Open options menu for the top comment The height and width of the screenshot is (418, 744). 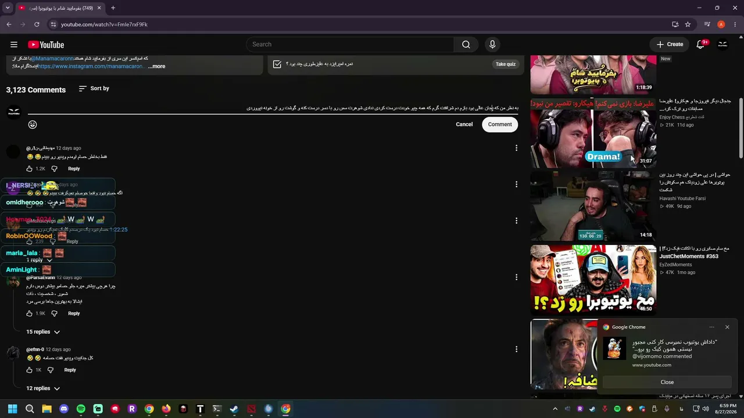516,148
